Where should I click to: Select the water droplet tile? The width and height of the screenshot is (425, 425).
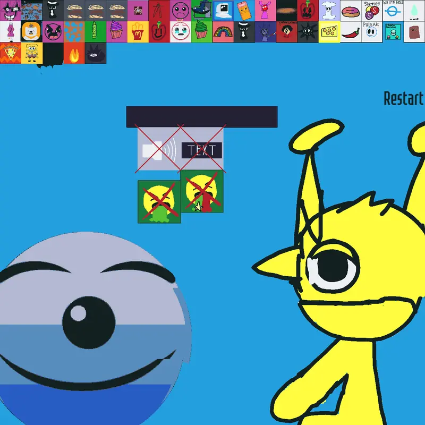tap(414, 11)
